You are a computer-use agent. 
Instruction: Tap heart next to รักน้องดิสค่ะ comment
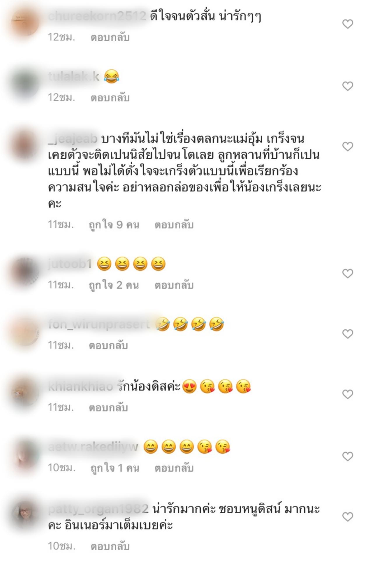pos(347,394)
